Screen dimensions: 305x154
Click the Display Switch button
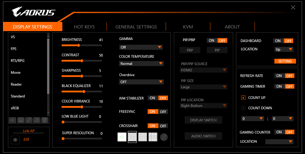pyautogui.click(x=203, y=120)
